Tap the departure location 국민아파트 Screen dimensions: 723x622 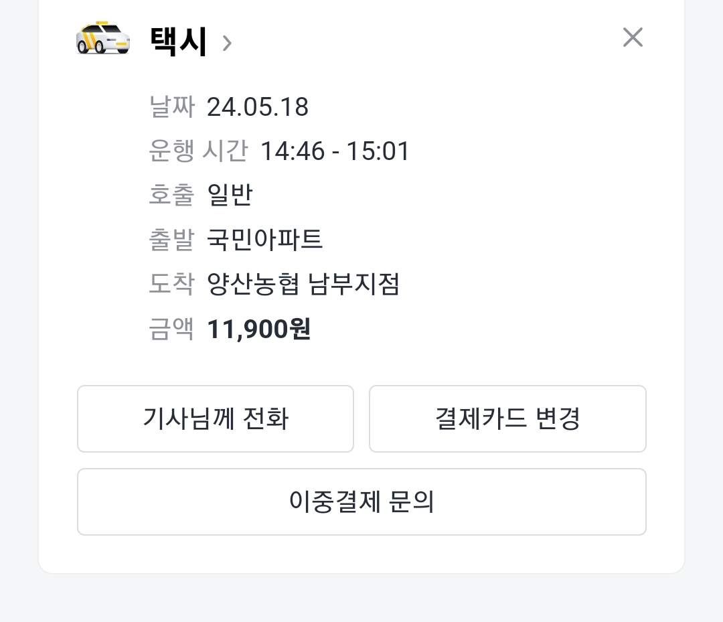tap(265, 240)
